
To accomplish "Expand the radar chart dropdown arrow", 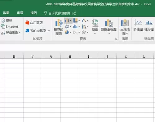I will (88, 33).
